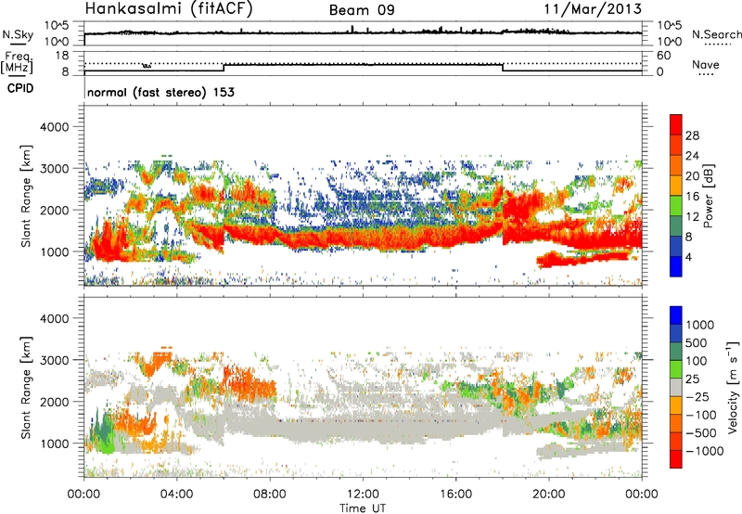This screenshot has width=742, height=514.
Task: Select the top red power colorbar segment
Action: coord(676,124)
